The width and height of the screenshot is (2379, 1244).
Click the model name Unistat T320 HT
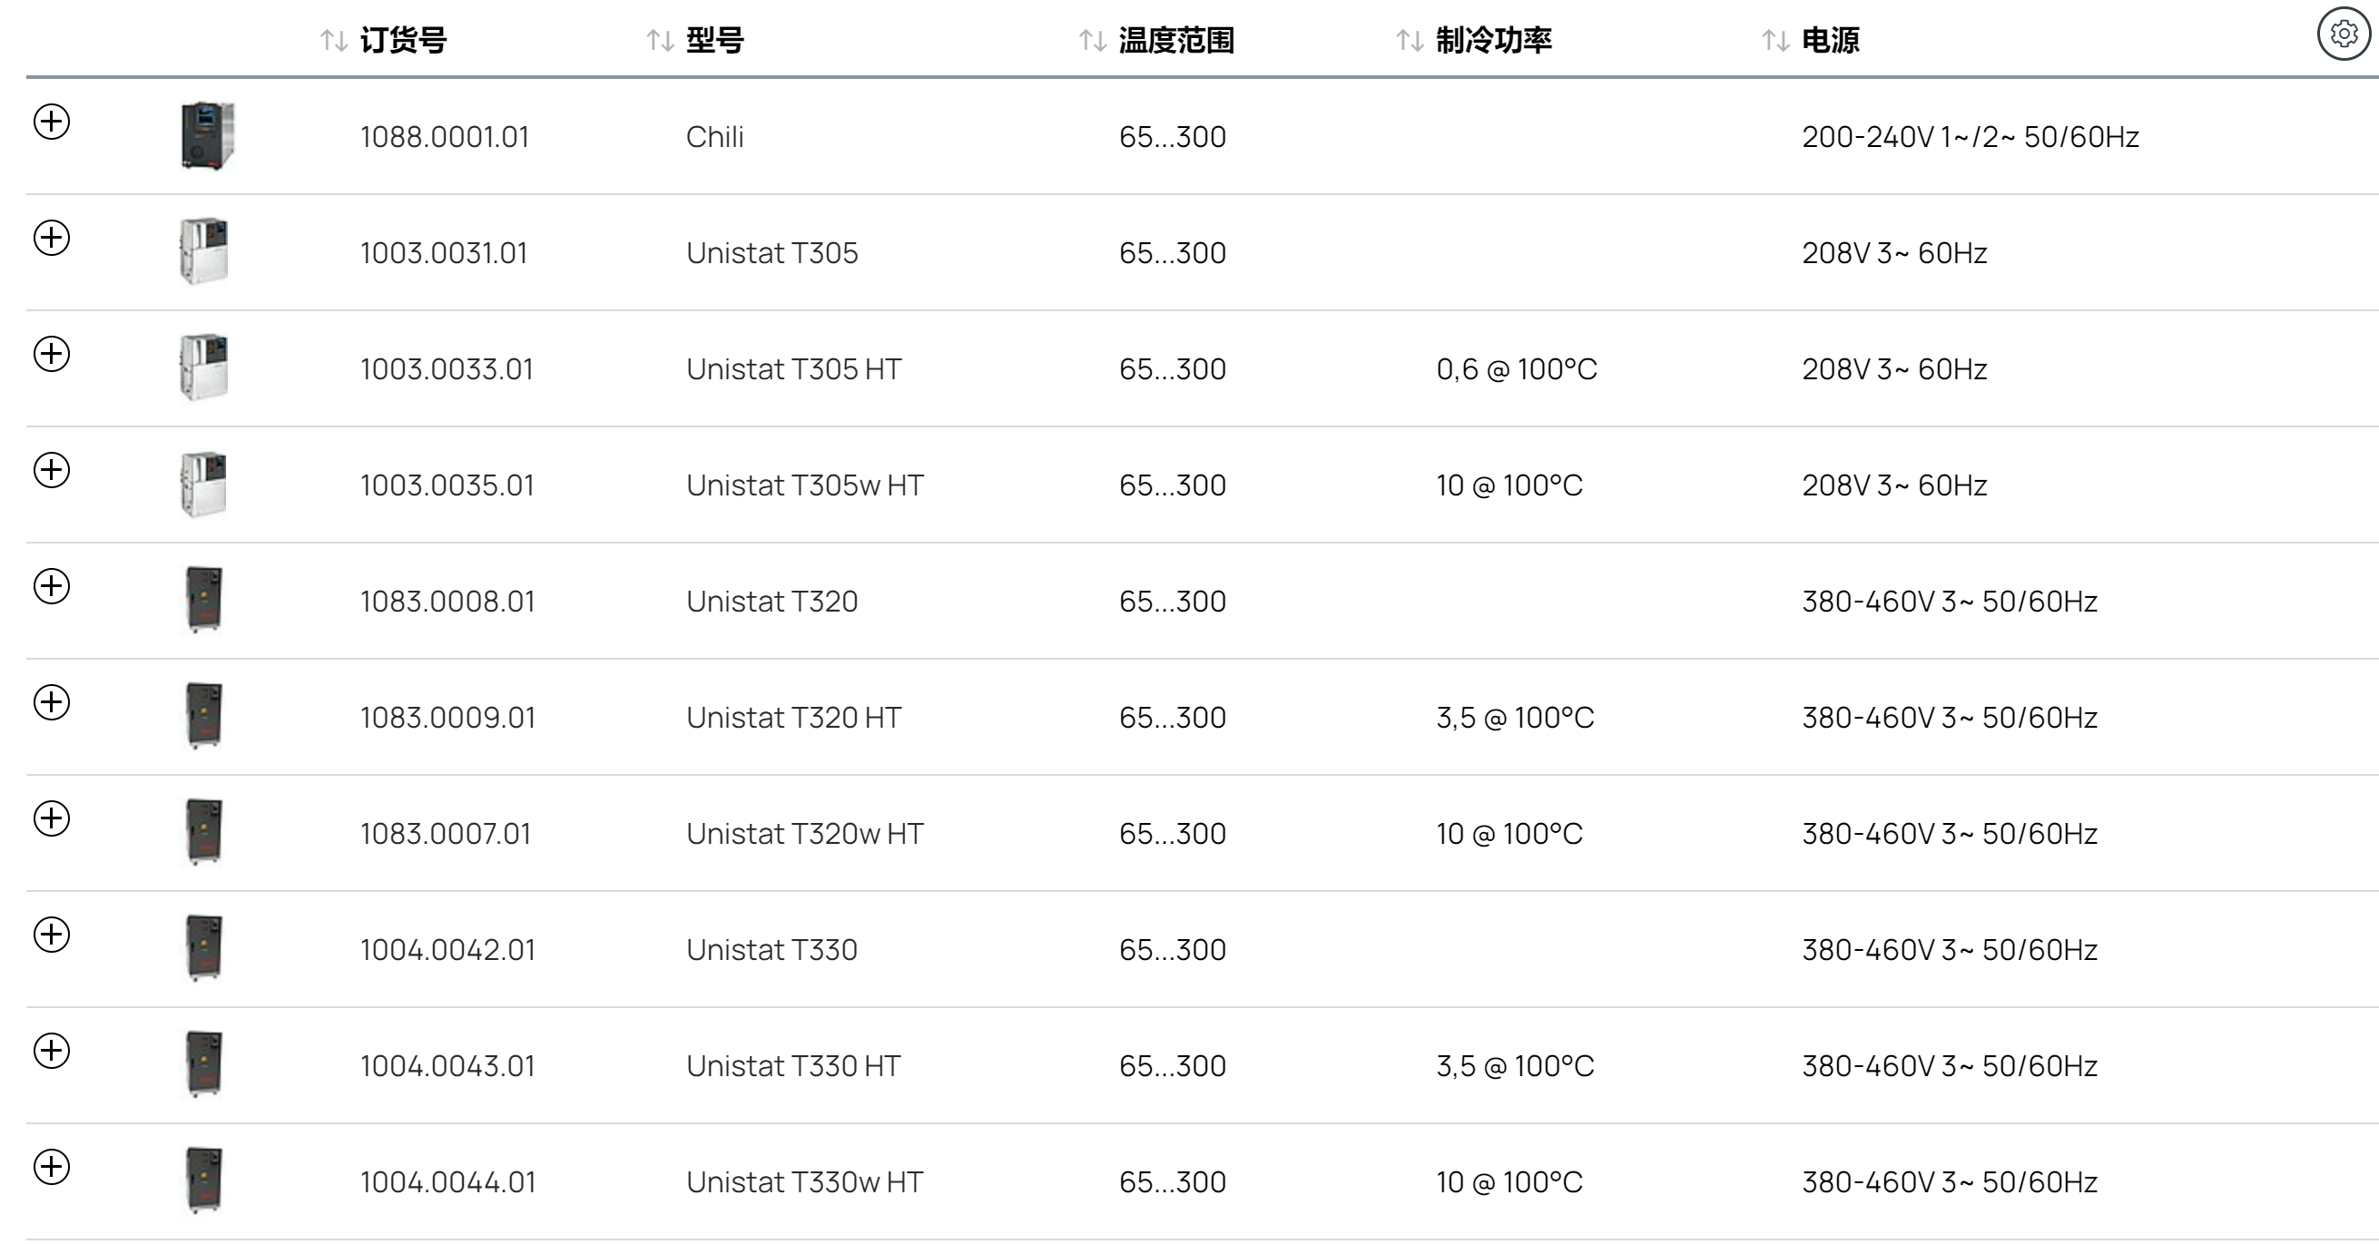[x=793, y=718]
